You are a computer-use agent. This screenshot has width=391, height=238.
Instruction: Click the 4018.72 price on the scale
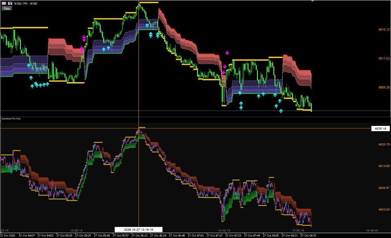pyautogui.click(x=384, y=30)
